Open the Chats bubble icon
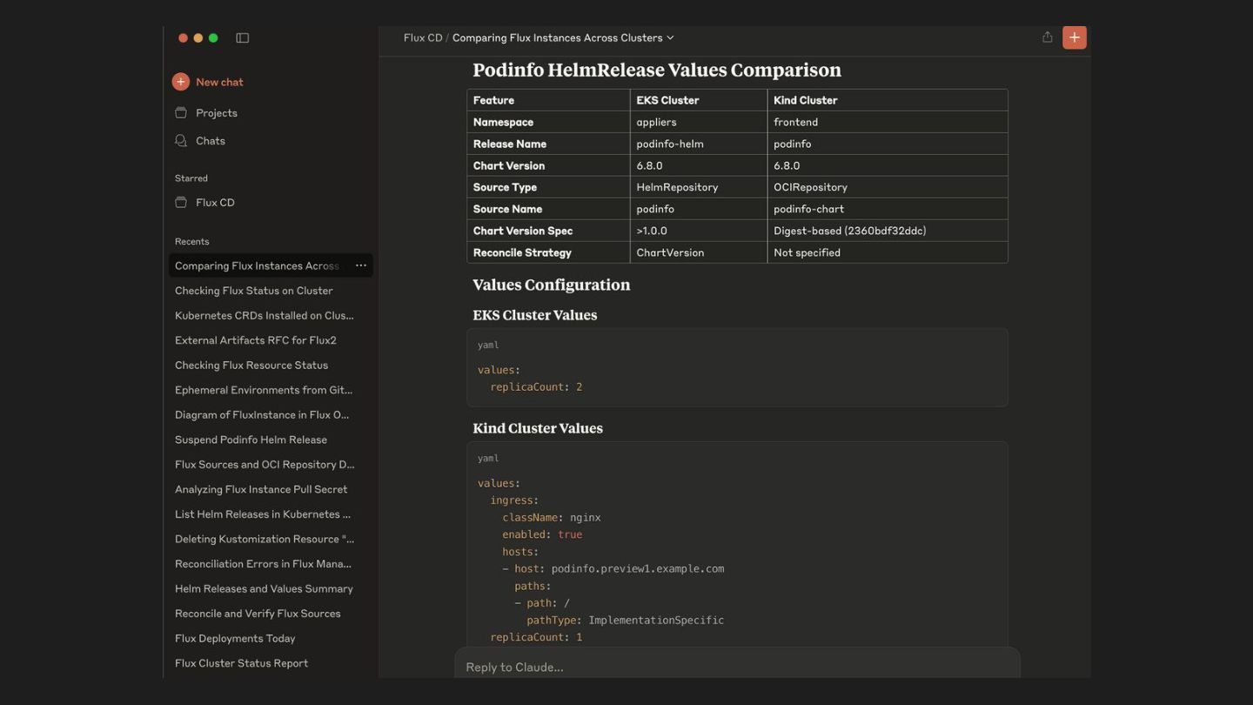This screenshot has height=705, width=1253. 181,141
